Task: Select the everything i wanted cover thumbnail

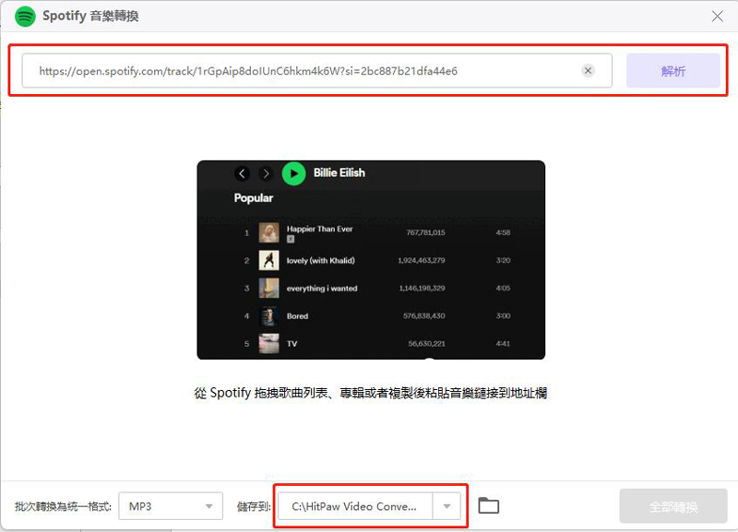Action: (x=268, y=288)
